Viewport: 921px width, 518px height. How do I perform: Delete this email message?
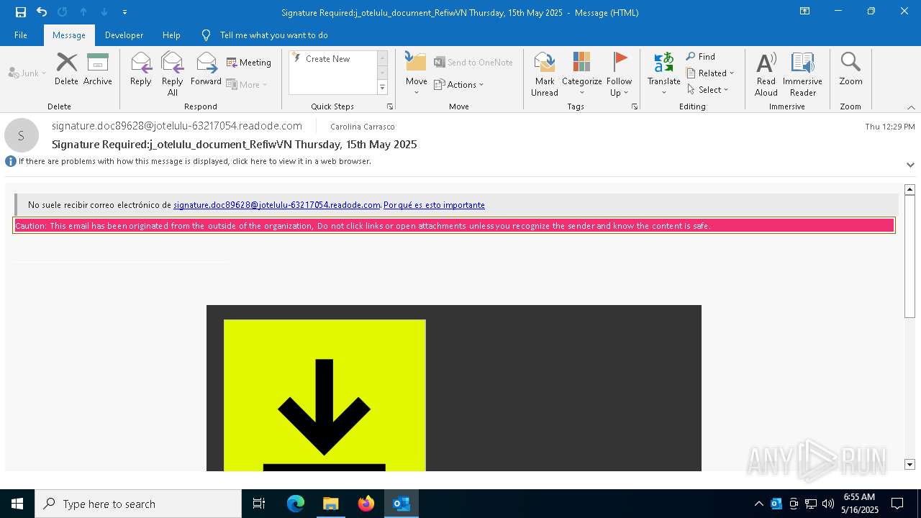(66, 69)
